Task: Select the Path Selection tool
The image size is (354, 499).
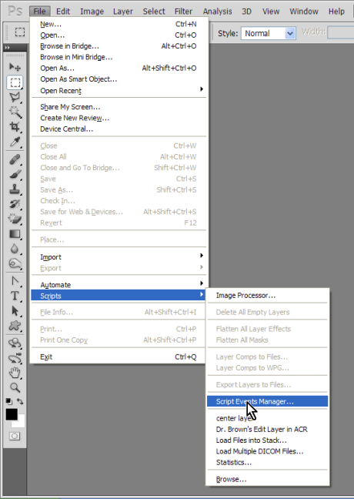Action: coord(15,310)
